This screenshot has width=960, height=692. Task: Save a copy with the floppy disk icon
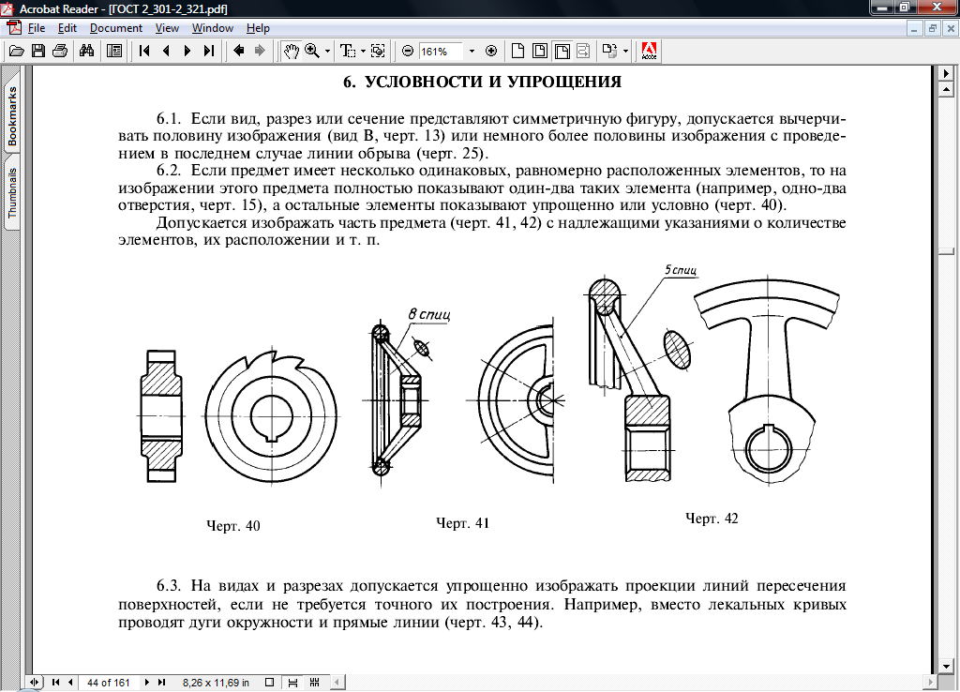[x=37, y=52]
